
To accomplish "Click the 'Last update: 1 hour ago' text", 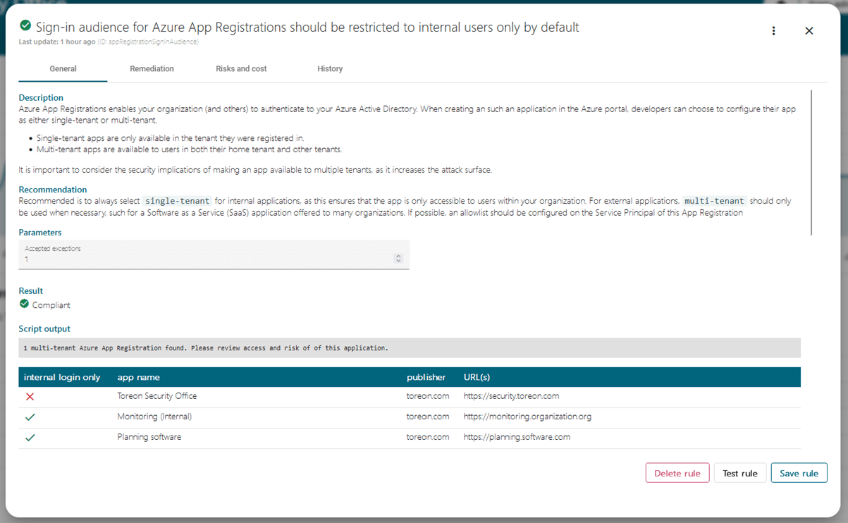I will coord(57,42).
